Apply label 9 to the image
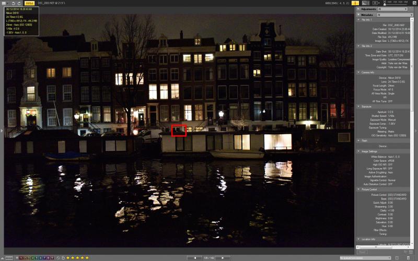The width and height of the screenshot is (418, 261). (52, 258)
